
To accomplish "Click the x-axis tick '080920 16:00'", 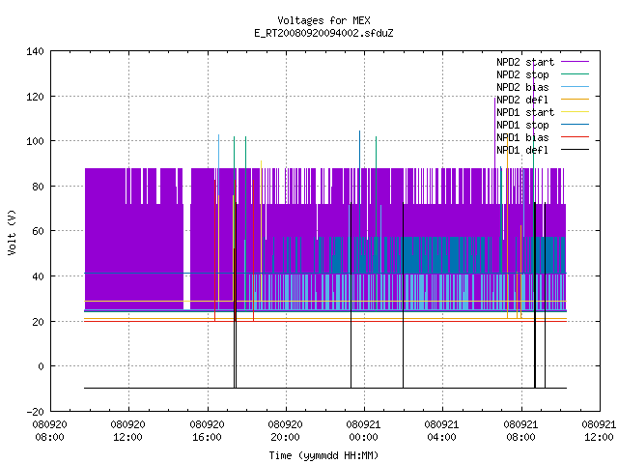I will point(207,431).
